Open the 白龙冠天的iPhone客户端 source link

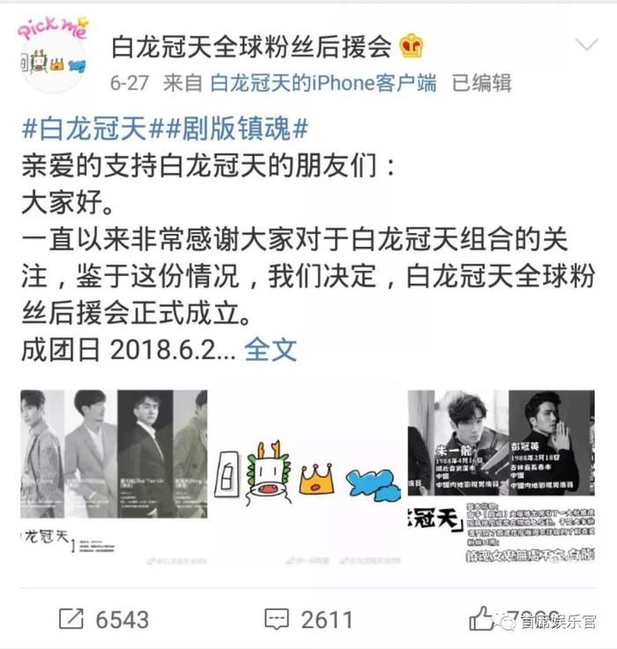click(x=323, y=83)
